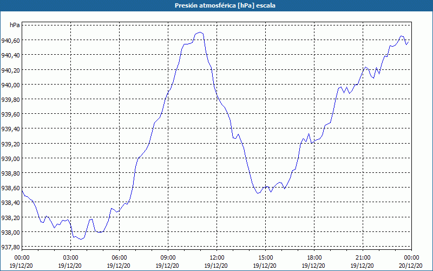Image resolution: width=433 pixels, height=271 pixels.
Task: Click the 19/12/20 date under 12:00
Action: (216, 266)
